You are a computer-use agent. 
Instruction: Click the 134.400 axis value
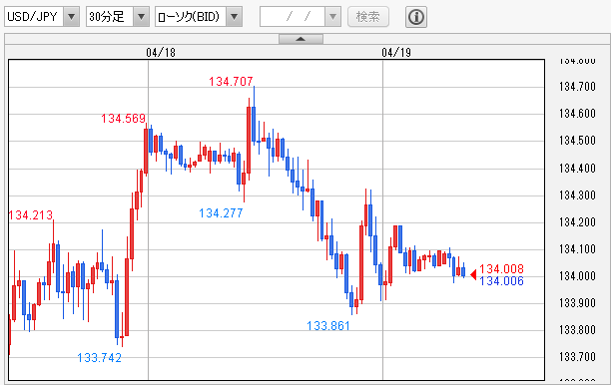tap(577, 169)
